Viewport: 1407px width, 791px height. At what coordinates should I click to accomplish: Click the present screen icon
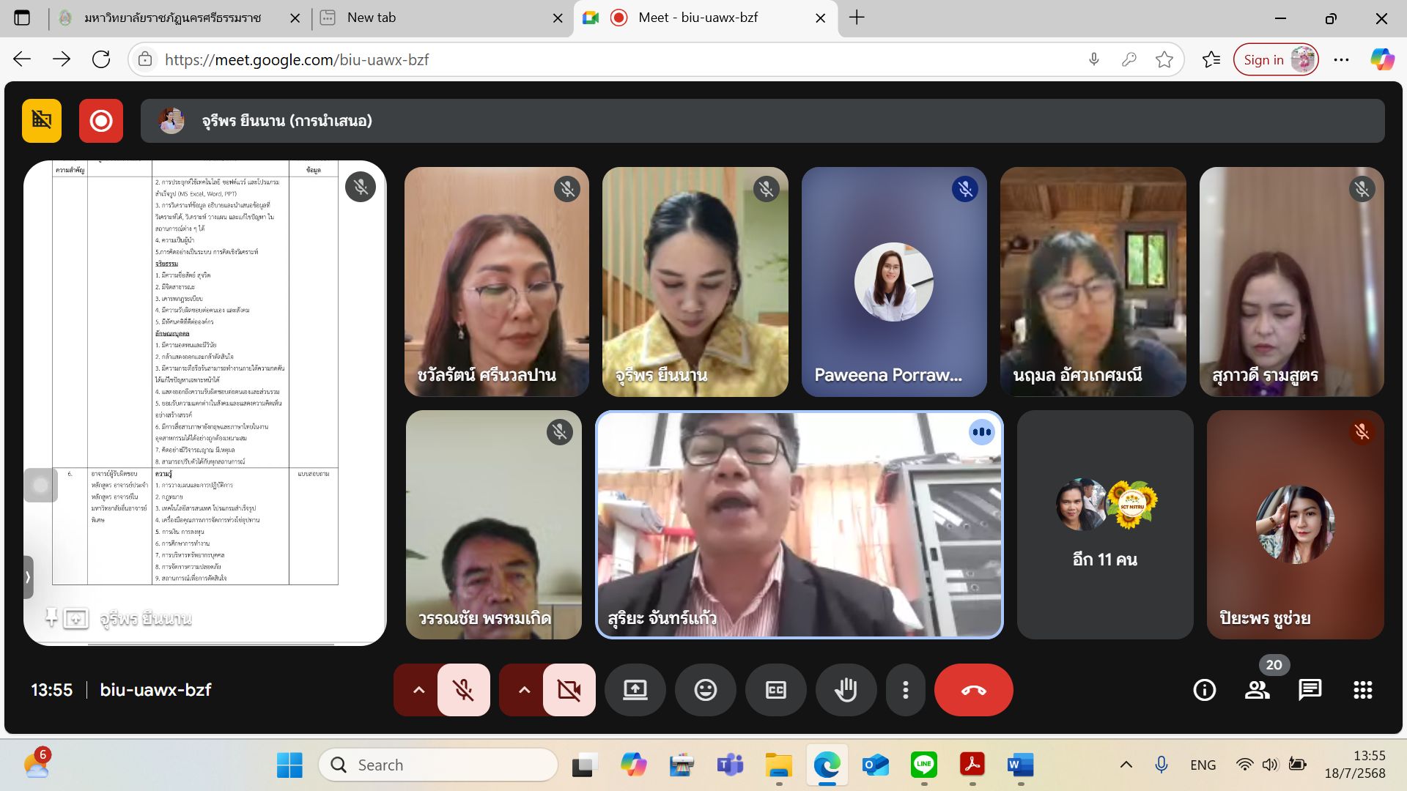point(635,689)
